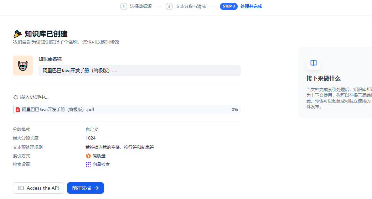Click the paragraph starting 当文档完成索引处理后
This screenshot has width=372, height=199.
[x=339, y=98]
